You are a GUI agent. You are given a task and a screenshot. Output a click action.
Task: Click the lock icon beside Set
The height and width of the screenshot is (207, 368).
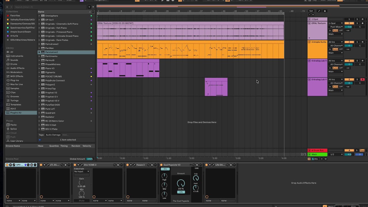325,11
